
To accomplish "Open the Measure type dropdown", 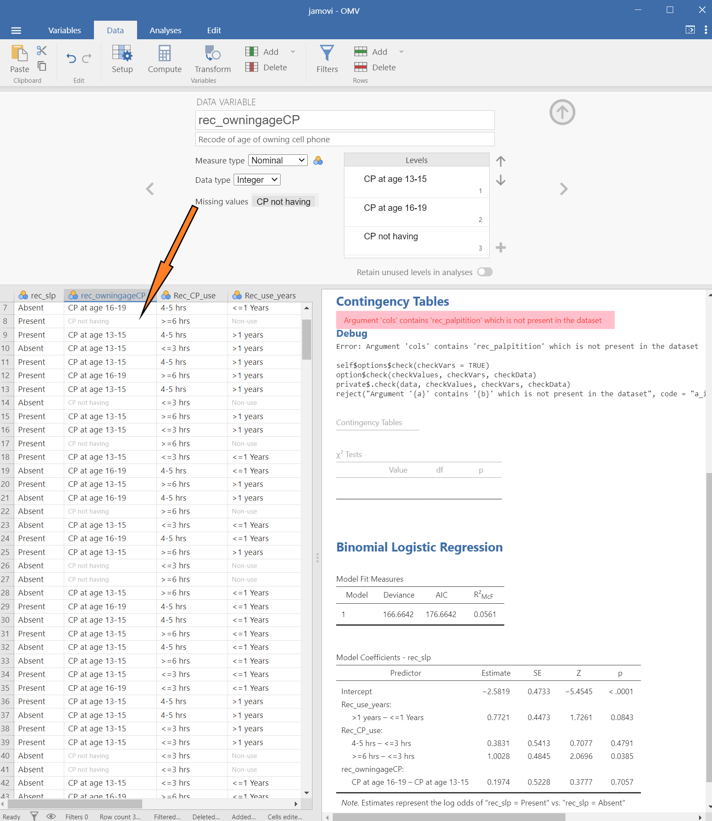I will click(x=278, y=160).
